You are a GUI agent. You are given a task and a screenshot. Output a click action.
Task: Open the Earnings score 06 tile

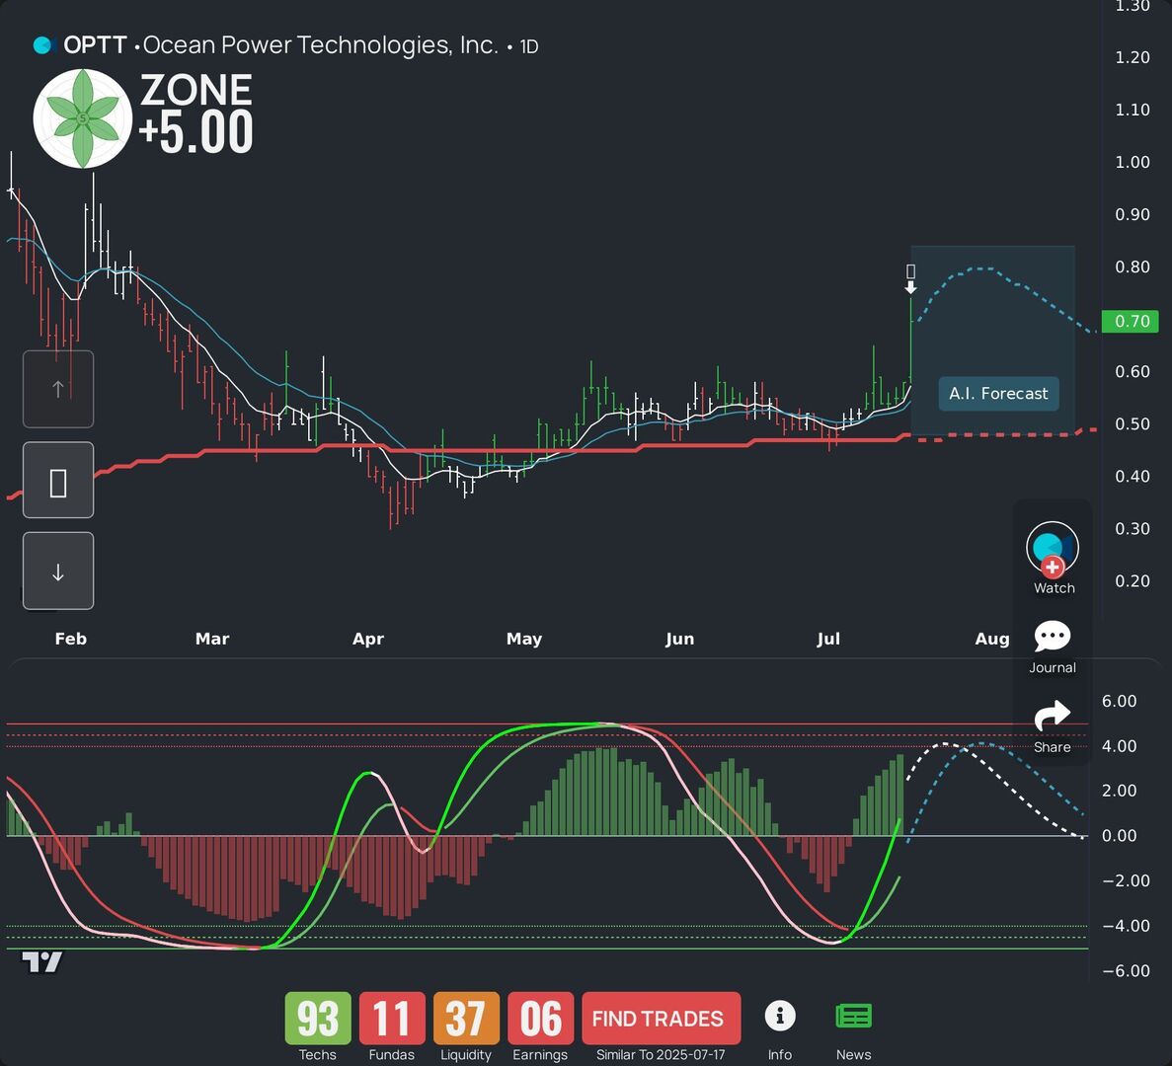click(540, 1019)
